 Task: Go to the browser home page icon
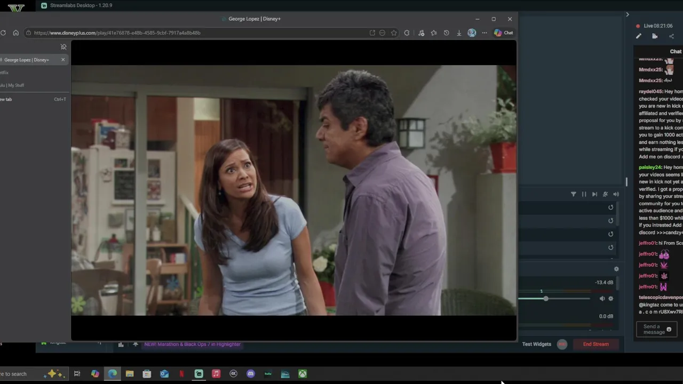[x=16, y=33]
